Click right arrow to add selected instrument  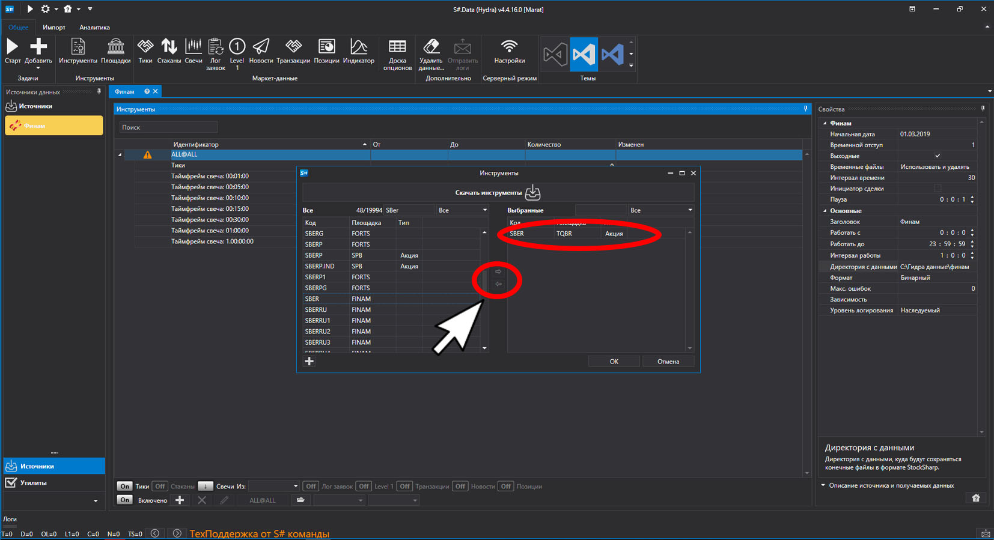click(498, 272)
